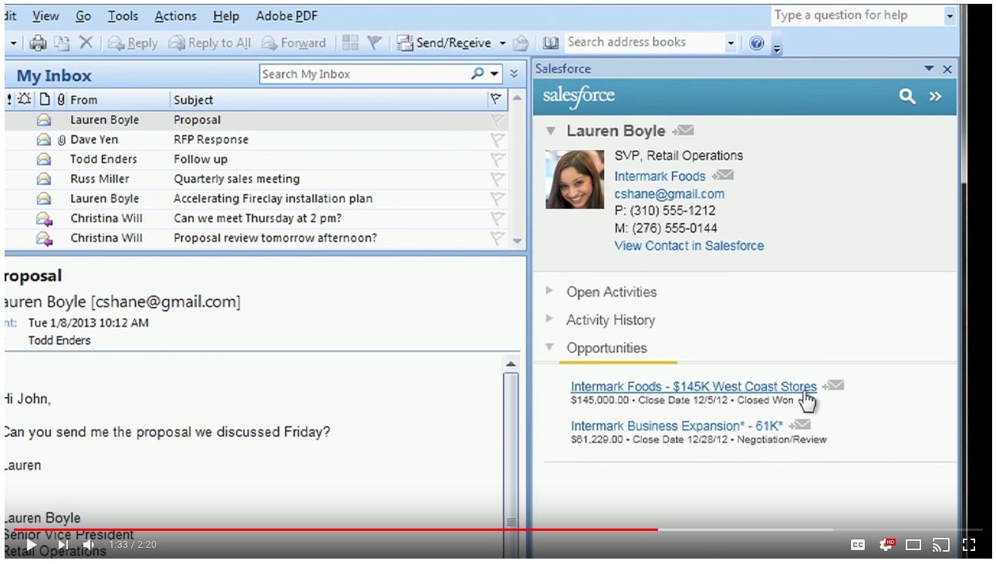Toggle video closed captions CC button
Viewport: 996px width, 564px height.
(x=858, y=545)
